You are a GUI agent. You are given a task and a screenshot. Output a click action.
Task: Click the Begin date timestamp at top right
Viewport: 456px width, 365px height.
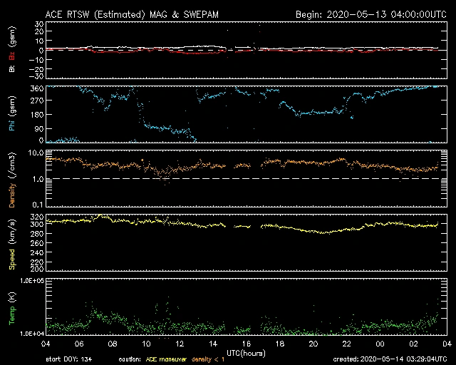370,14
